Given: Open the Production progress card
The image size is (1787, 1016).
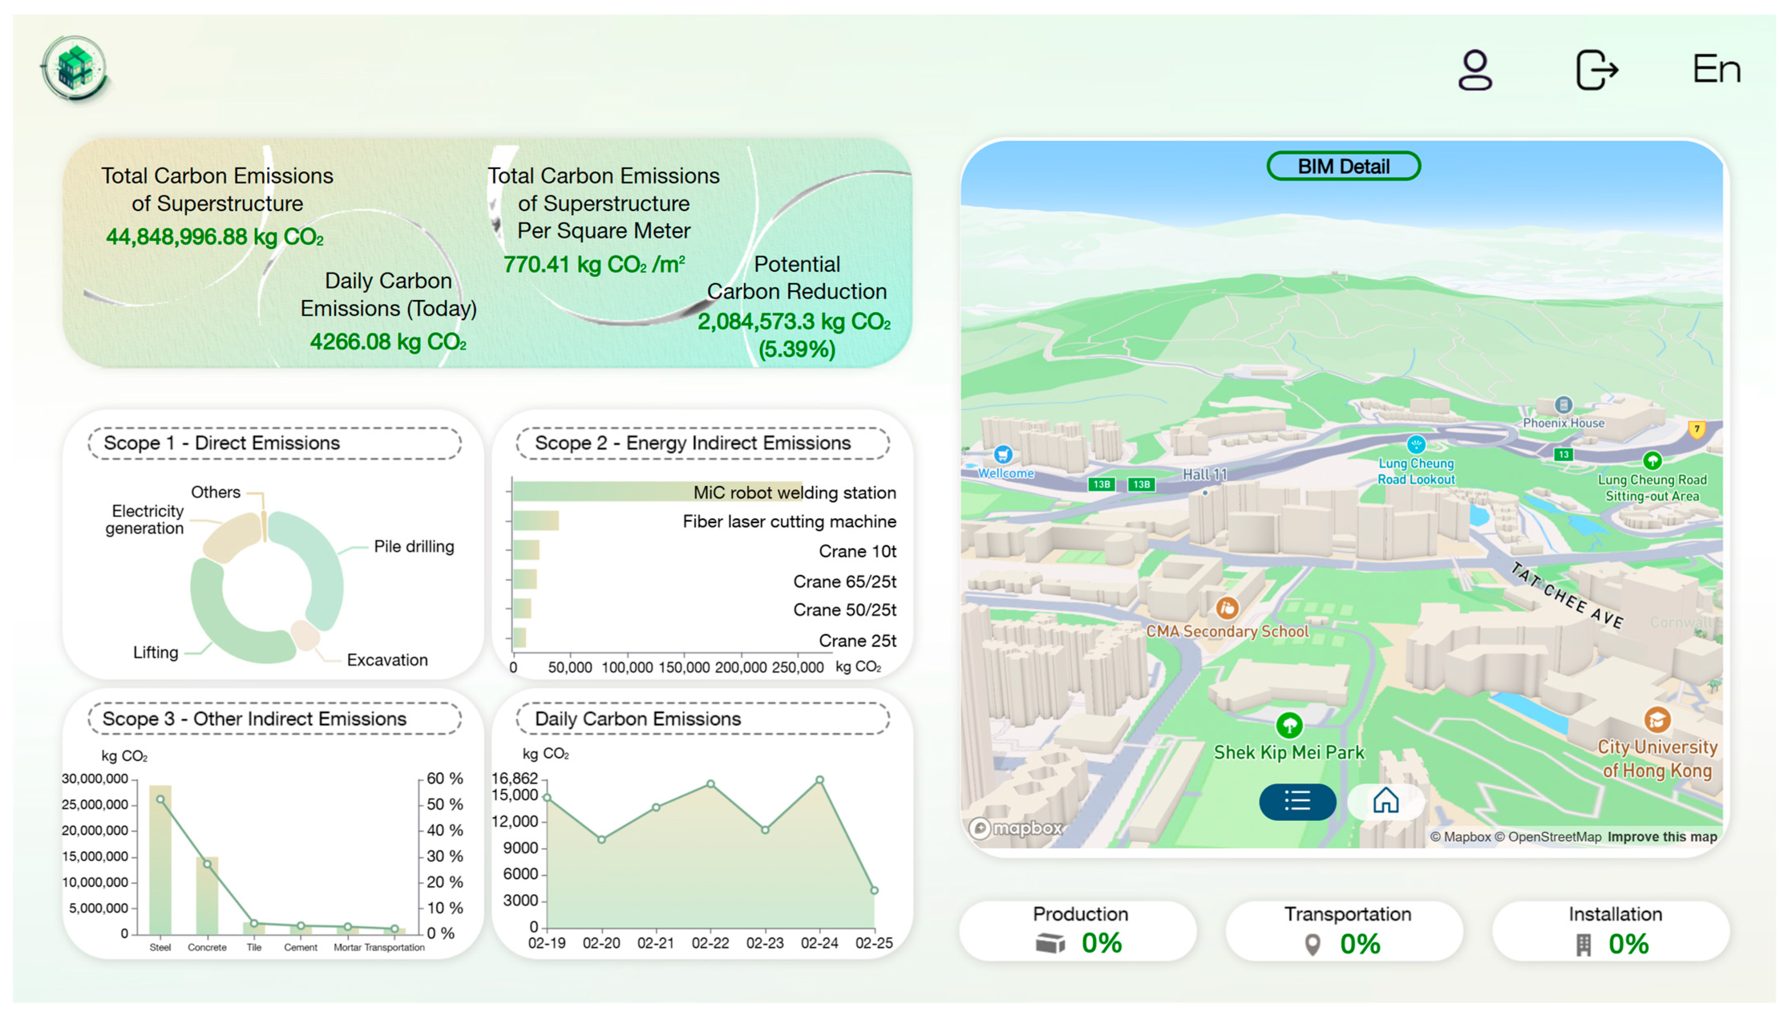Looking at the screenshot, I should 1078,930.
